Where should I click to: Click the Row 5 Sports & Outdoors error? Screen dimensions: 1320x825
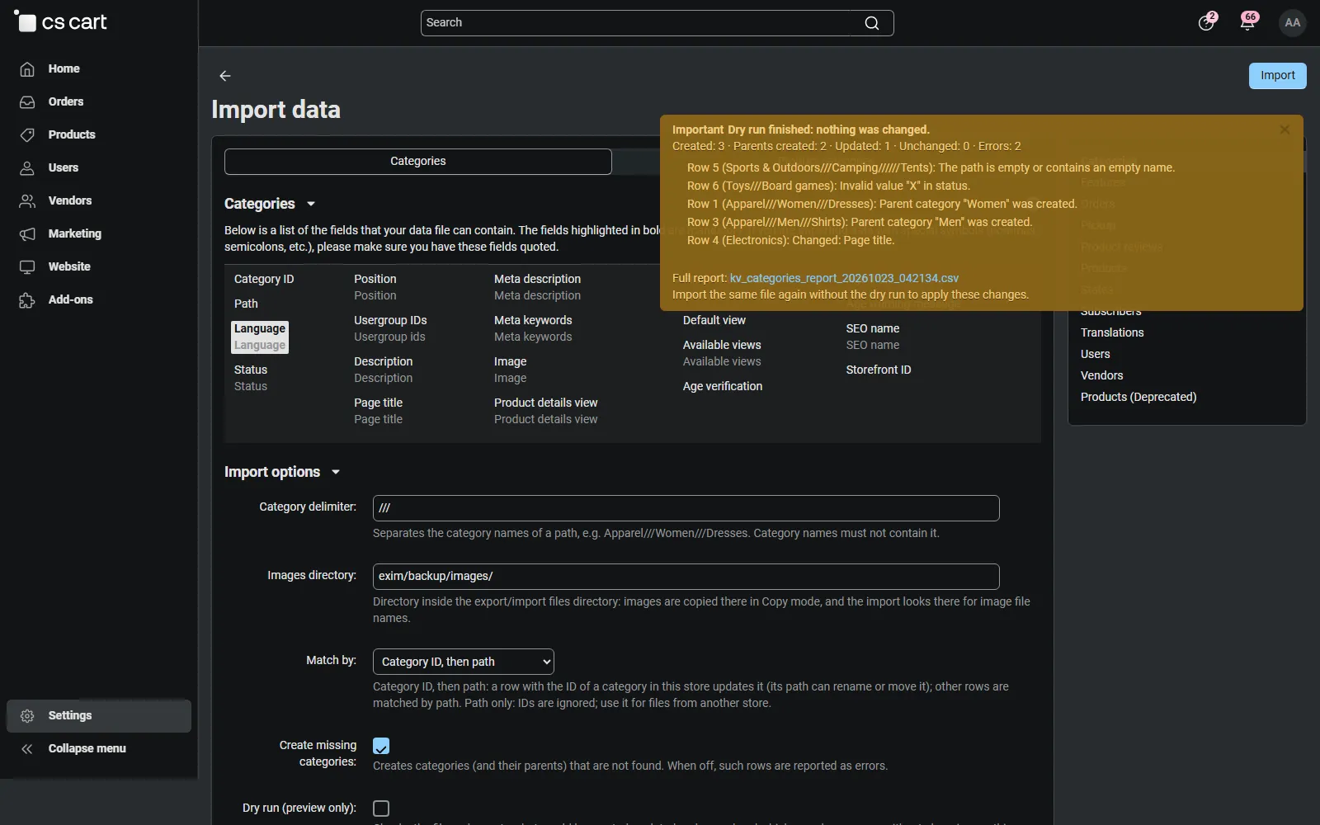931,167
